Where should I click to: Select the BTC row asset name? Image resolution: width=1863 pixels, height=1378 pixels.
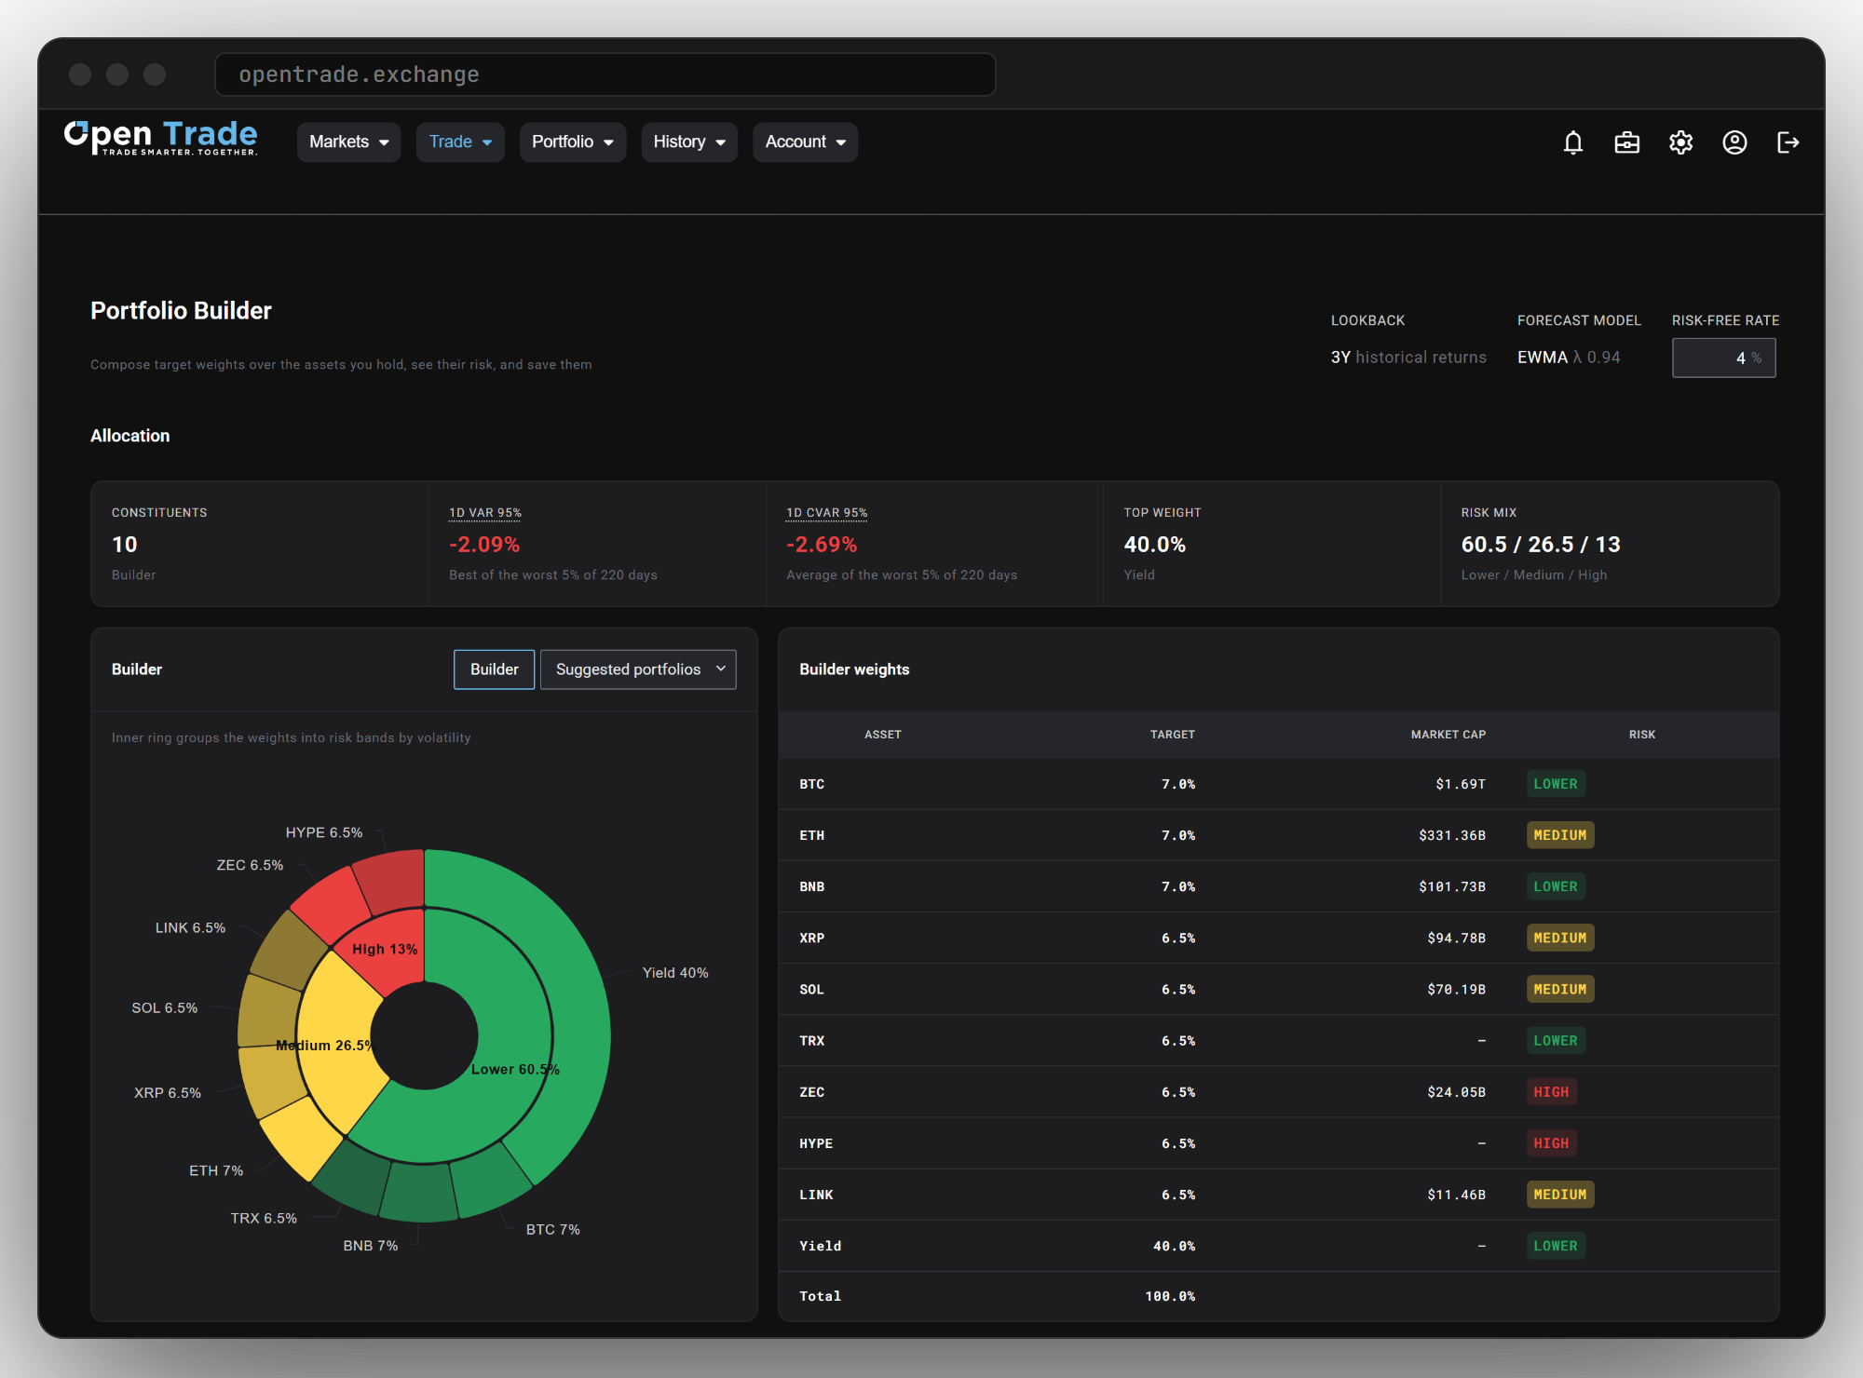coord(812,784)
